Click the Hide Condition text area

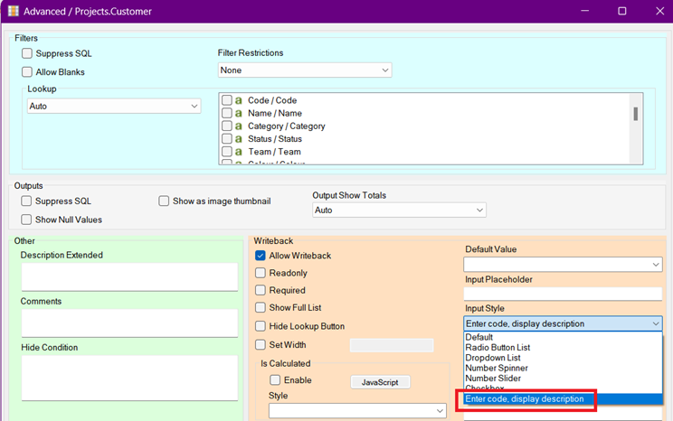pos(129,378)
